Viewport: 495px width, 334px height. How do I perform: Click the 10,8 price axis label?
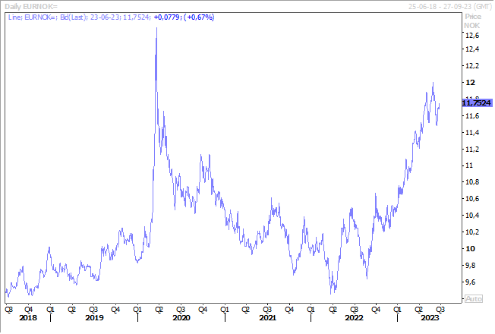pyautogui.click(x=472, y=182)
